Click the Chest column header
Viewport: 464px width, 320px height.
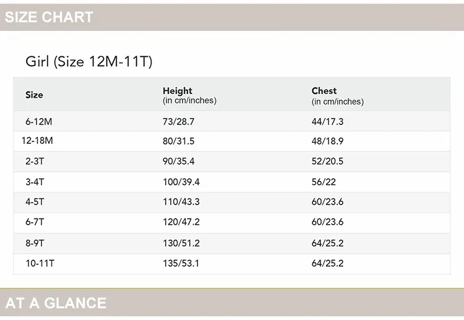pyautogui.click(x=337, y=96)
